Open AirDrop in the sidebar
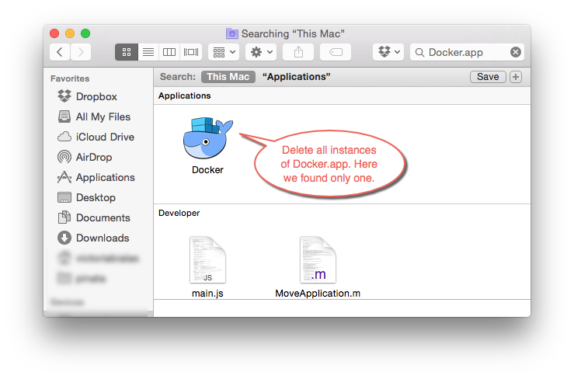 95,157
